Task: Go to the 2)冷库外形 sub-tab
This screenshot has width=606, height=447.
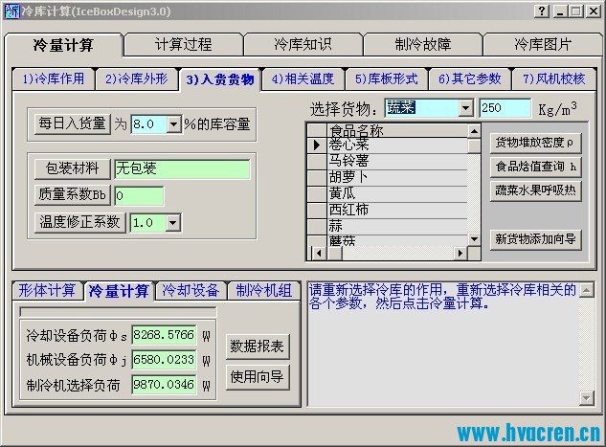Action: (137, 79)
